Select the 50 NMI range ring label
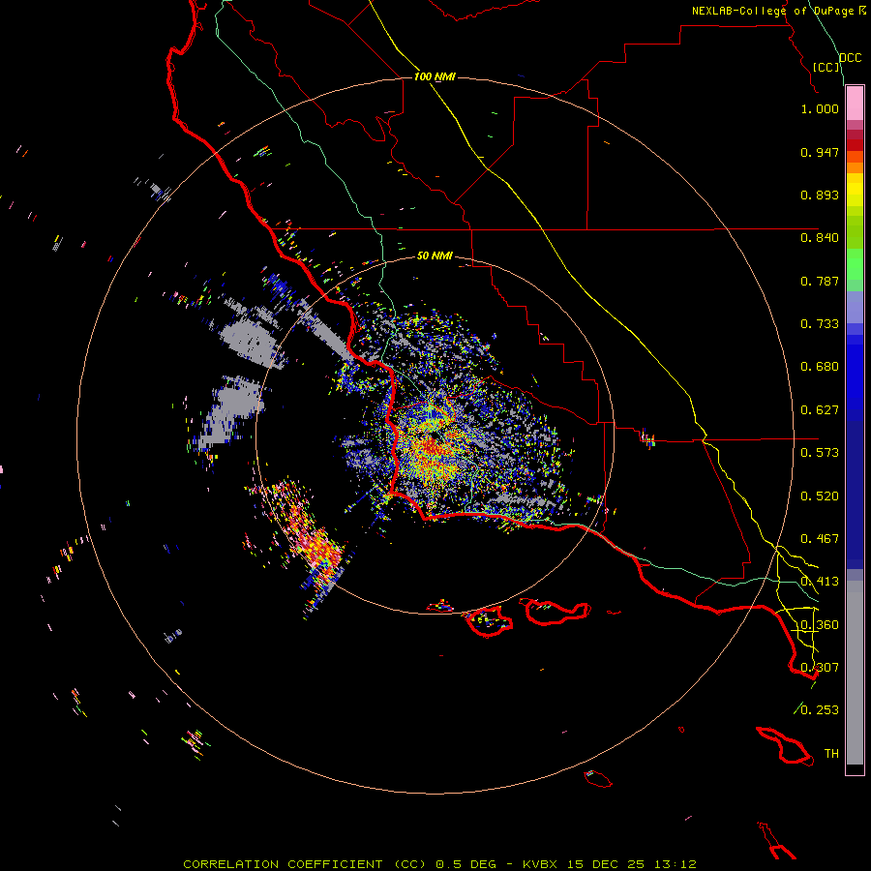Image resolution: width=871 pixels, height=871 pixels. click(x=435, y=255)
